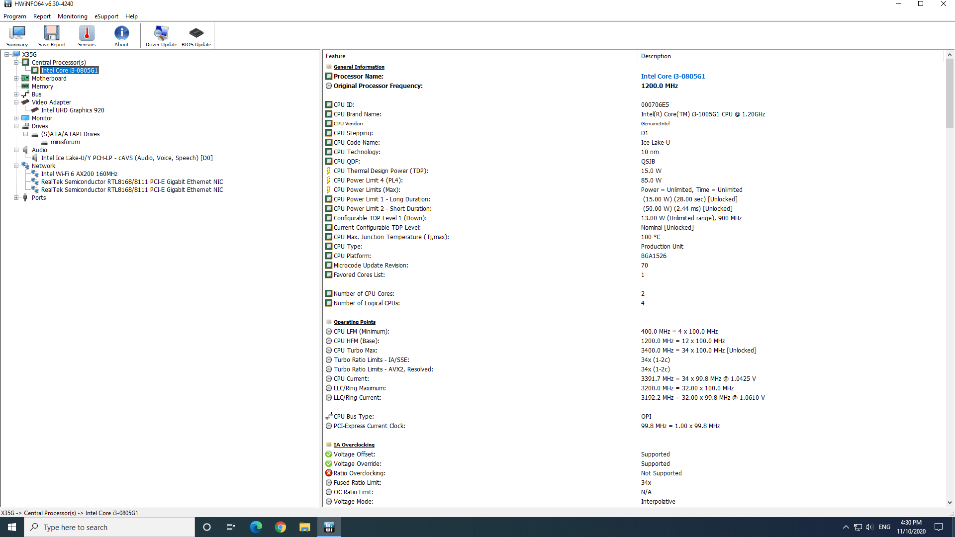Collapse the X35G root node
Screen dimensions: 955x537
[x=7, y=55]
